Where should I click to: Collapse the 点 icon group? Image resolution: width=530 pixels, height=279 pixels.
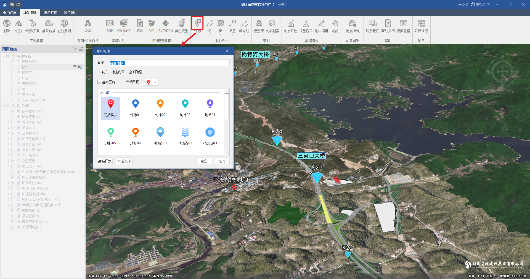[102, 93]
